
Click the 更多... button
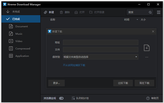(56, 83)
